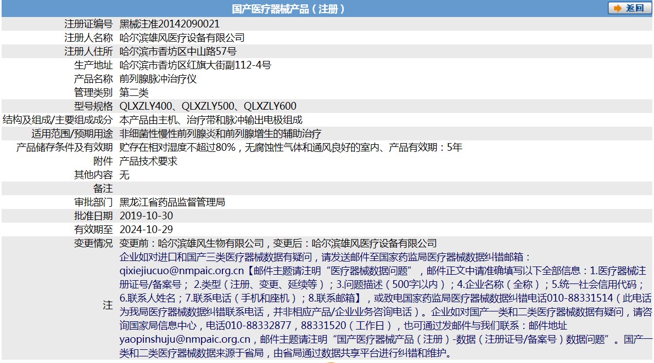Select model spec QLXZLY400、QLXZLY500、QLXZLY600
The image size is (654, 363).
click(208, 106)
